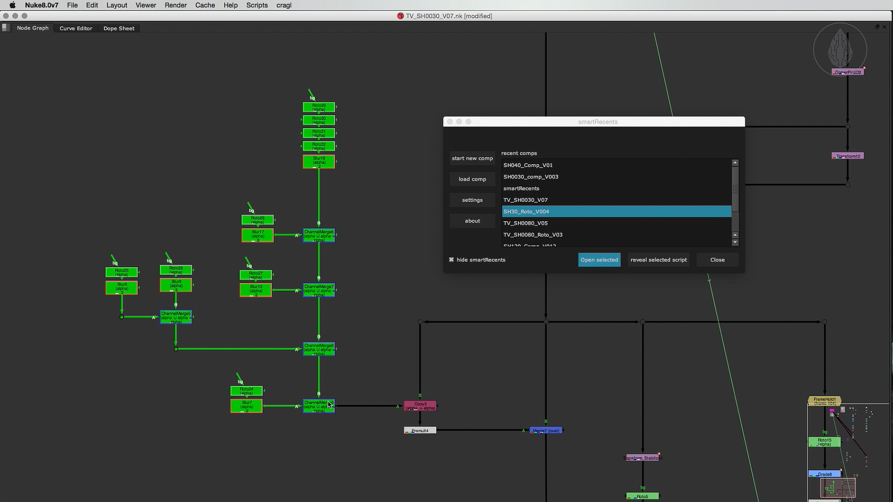The image size is (893, 502).
Task: Click the bottom scroll-down arrow of recent comps list
Action: pos(735,242)
